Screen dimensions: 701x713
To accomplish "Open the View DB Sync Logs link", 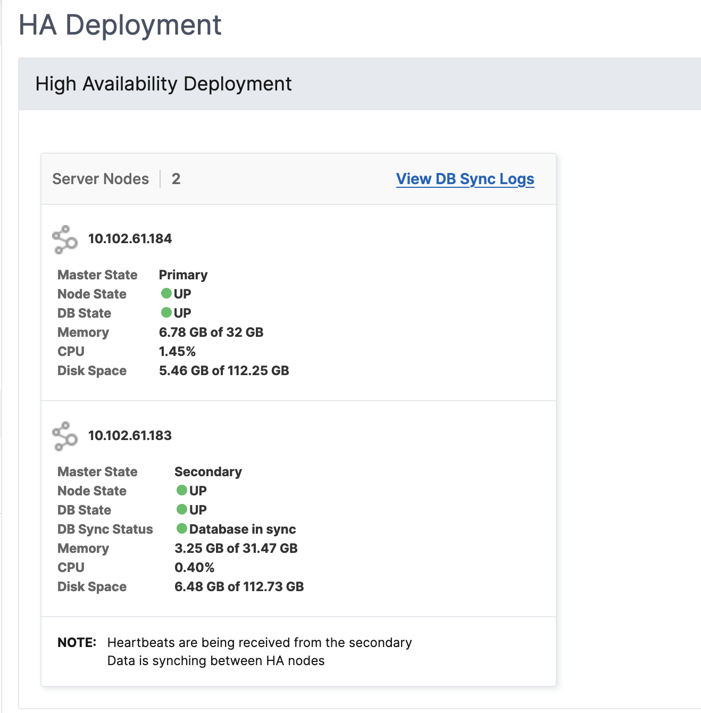I will (x=465, y=179).
